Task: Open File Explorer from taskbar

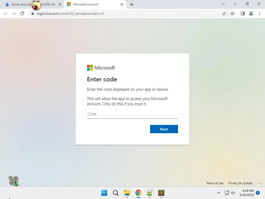Action: coord(127,193)
